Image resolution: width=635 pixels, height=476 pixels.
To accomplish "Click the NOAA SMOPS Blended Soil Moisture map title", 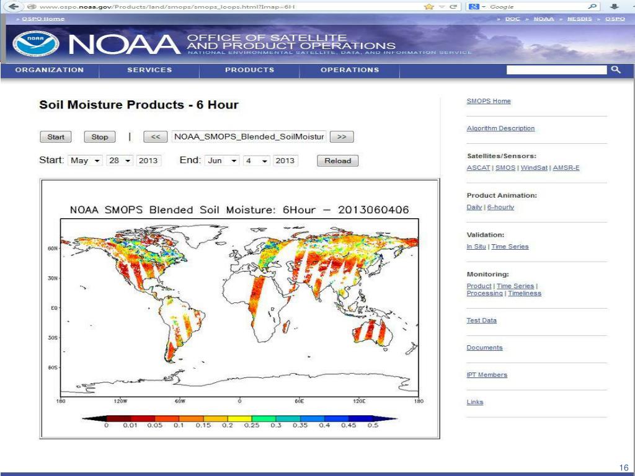I will (239, 209).
